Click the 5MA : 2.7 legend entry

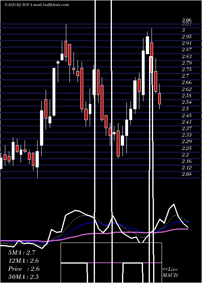pos(22,253)
